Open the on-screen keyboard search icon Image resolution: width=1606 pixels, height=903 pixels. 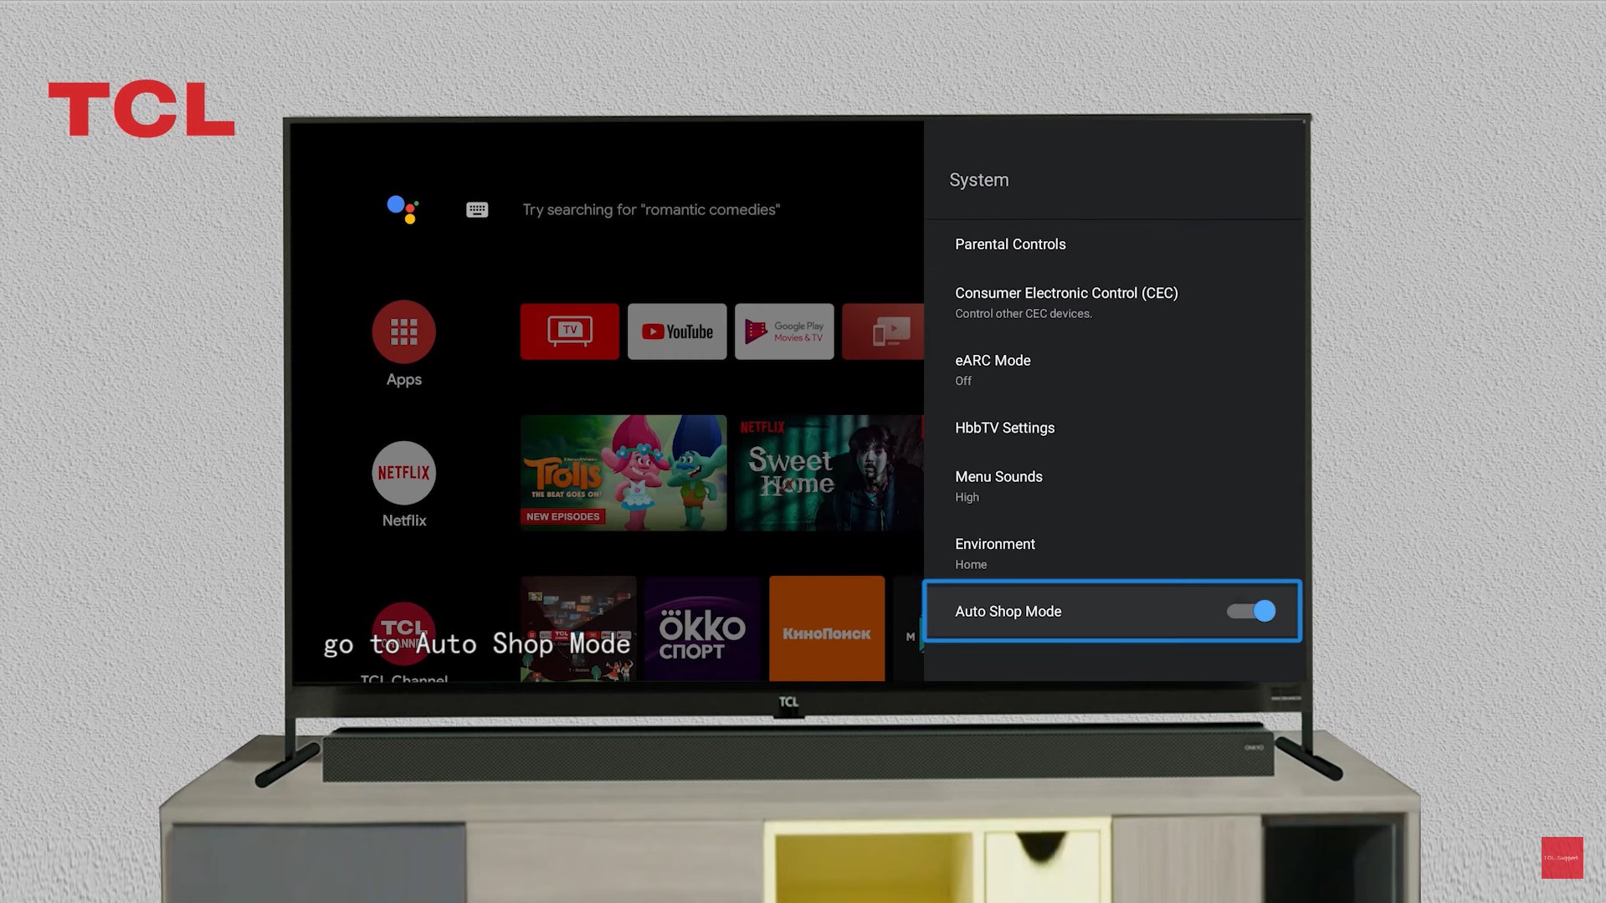coord(477,210)
